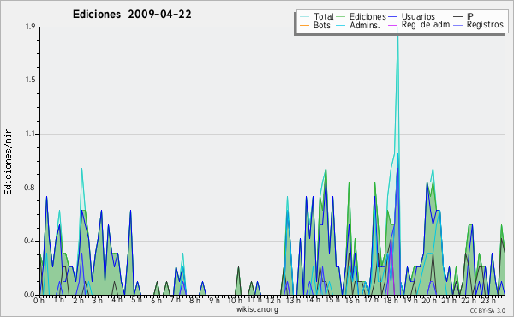
Task: Click the Ediciones/min y-axis label
Action: (x=8, y=161)
